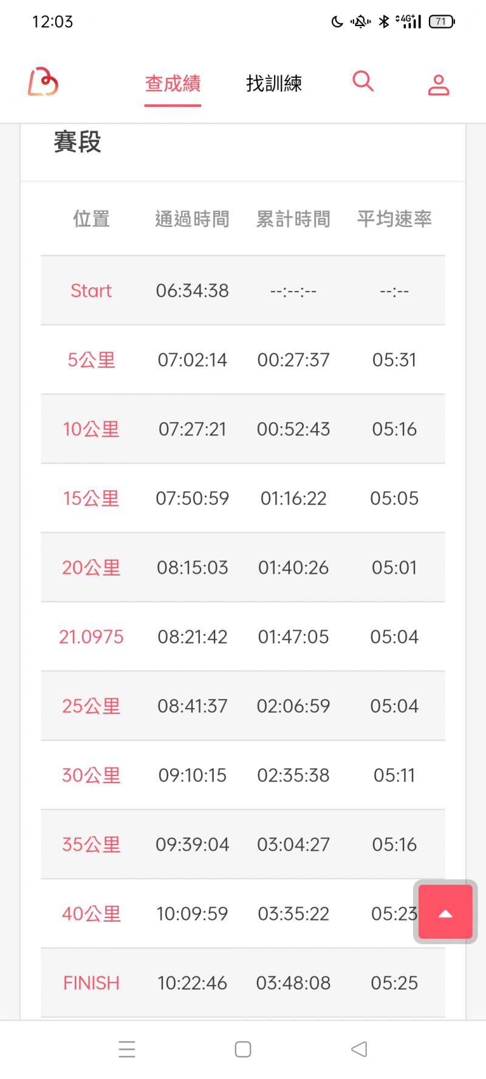This screenshot has height=1079, width=486.
Task: Open the search magnifier icon
Action: pyautogui.click(x=363, y=81)
